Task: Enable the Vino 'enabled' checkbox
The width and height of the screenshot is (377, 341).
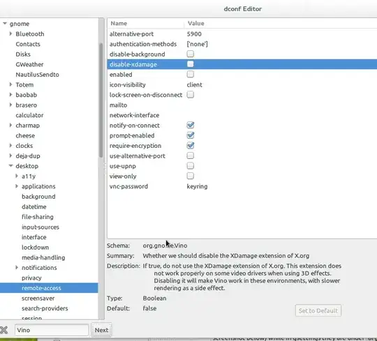Action: [x=190, y=74]
